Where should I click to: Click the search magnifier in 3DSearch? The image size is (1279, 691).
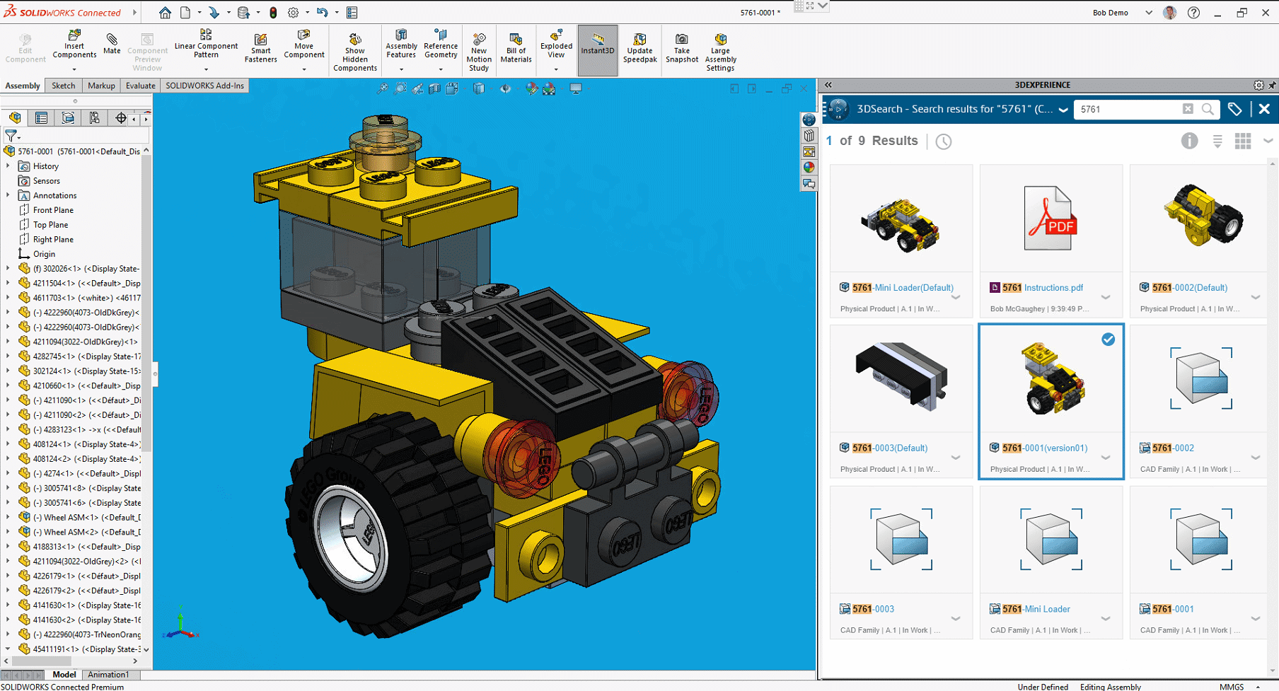point(1208,109)
